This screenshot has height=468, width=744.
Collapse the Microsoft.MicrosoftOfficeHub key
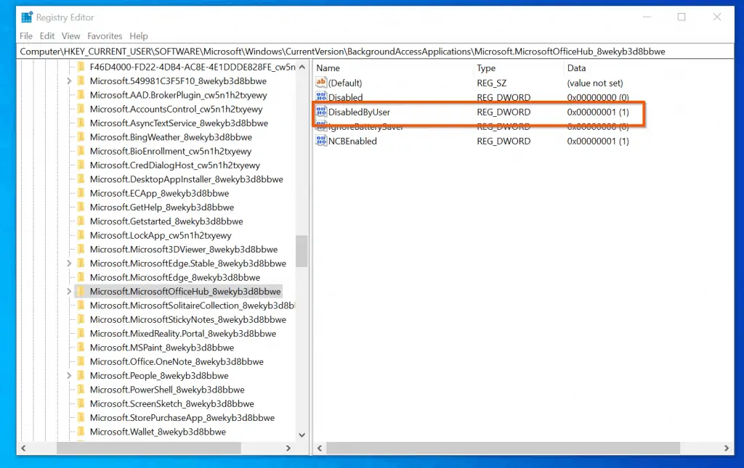[68, 291]
